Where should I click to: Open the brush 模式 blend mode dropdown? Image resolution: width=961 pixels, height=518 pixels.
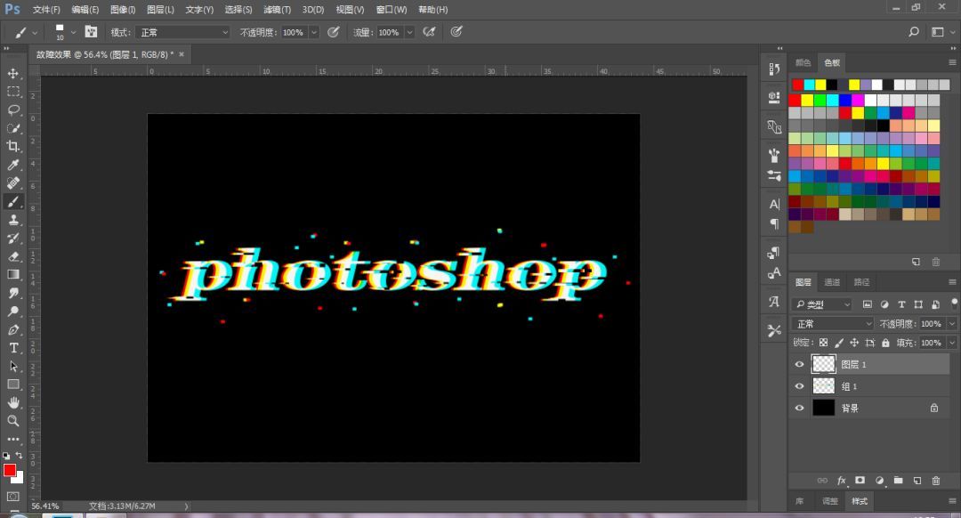tap(183, 32)
